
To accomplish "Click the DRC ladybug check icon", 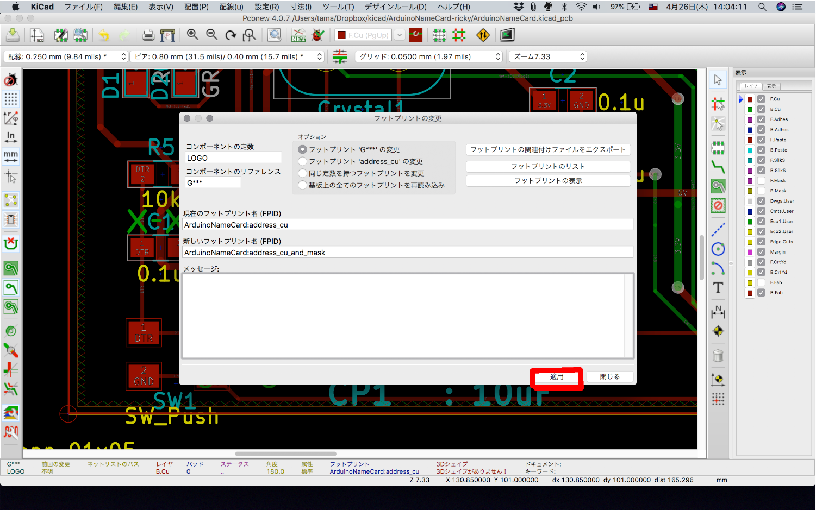I will coord(318,35).
